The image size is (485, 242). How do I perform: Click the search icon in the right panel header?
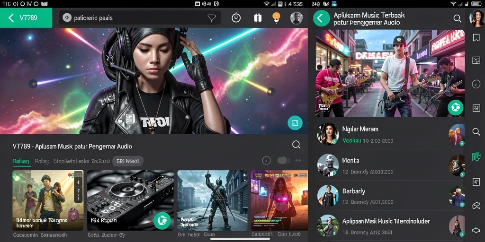coord(458,18)
